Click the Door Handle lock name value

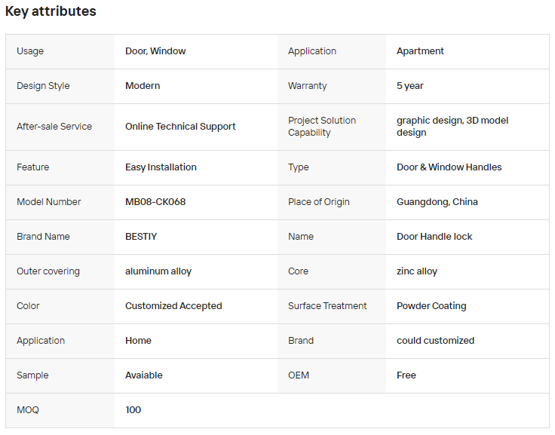click(x=434, y=237)
